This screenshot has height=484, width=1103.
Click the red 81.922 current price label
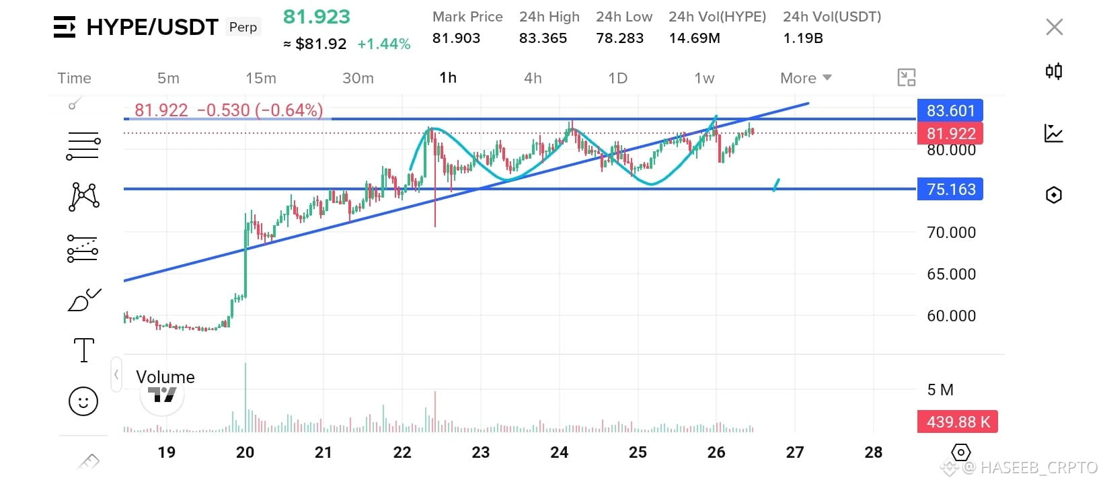click(950, 133)
